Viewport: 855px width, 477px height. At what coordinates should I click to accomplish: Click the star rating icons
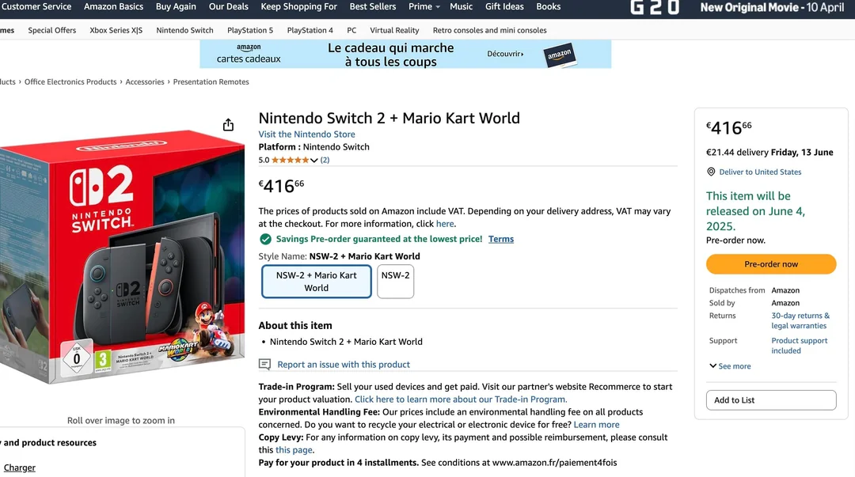pyautogui.click(x=290, y=160)
